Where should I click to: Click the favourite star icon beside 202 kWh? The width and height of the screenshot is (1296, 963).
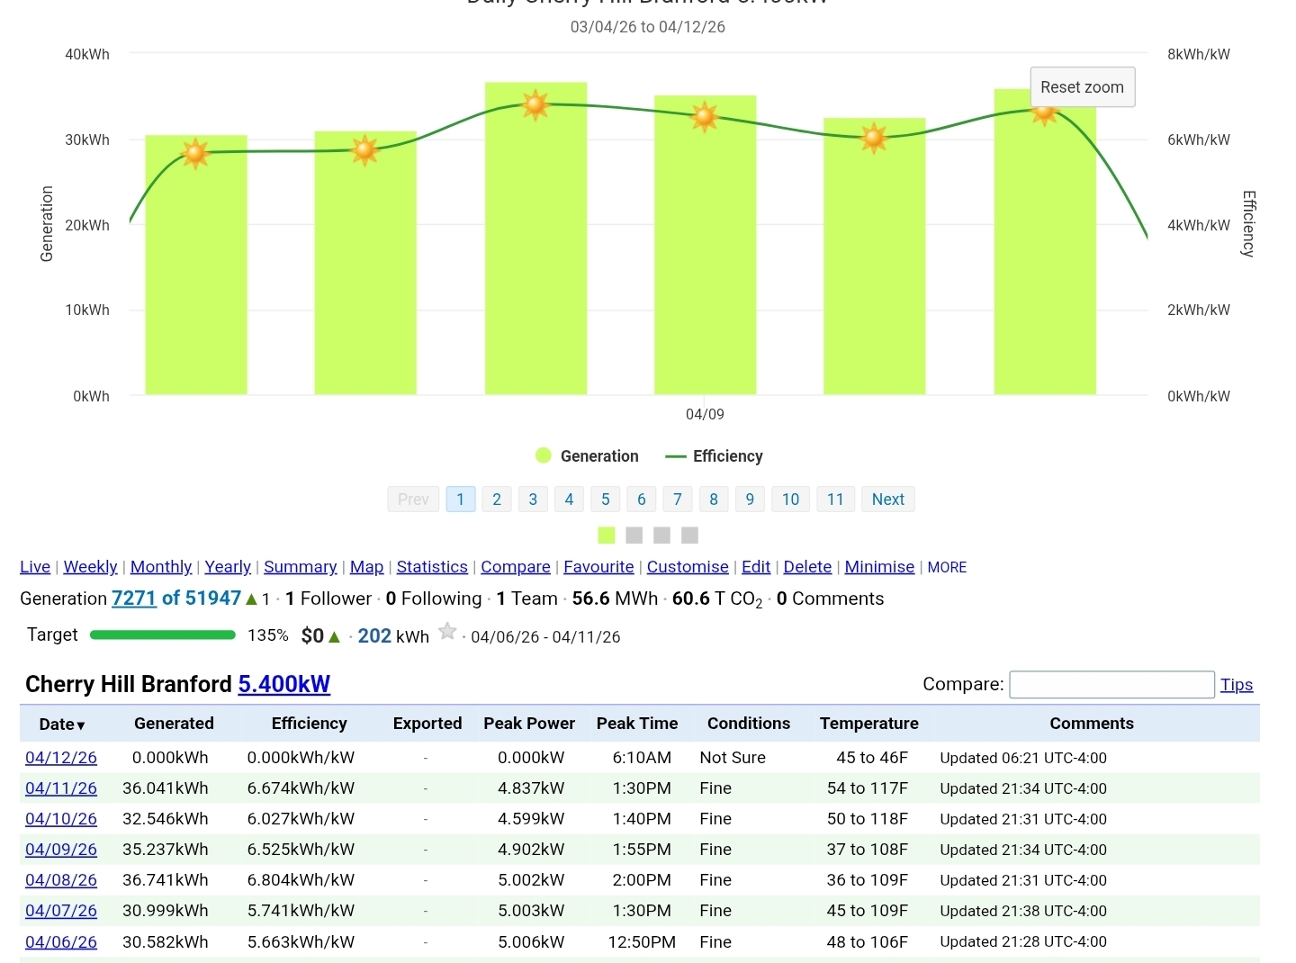coord(447,632)
